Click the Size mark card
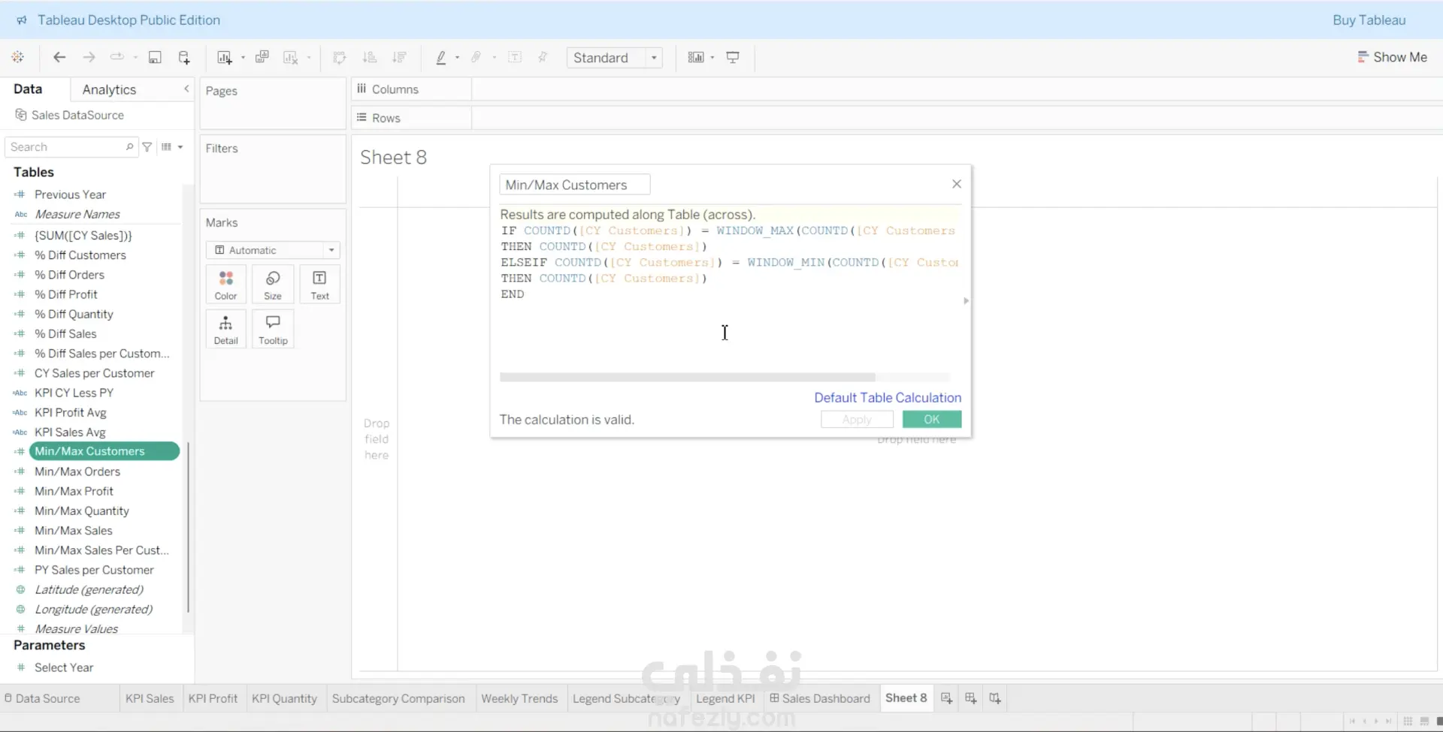This screenshot has height=732, width=1443. coord(273,285)
